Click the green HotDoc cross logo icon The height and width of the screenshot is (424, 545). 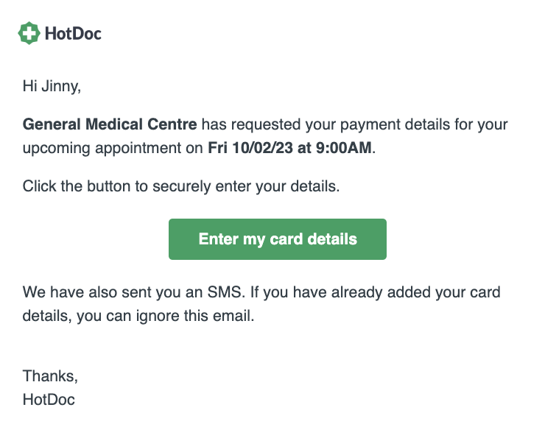pos(29,33)
